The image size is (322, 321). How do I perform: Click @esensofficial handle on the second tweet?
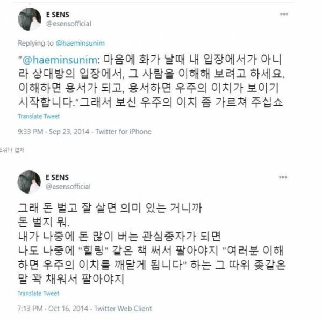click(68, 187)
